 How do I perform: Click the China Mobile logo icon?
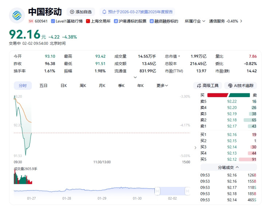17,15
